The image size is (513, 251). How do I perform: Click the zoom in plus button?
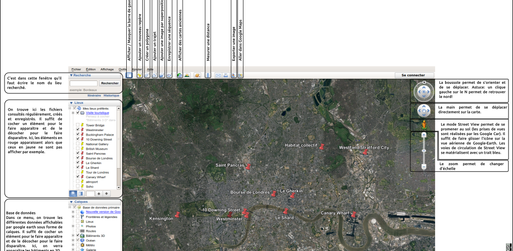pos(424,135)
